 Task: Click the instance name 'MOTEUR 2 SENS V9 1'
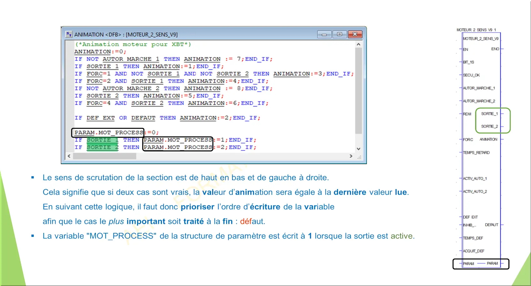[476, 30]
